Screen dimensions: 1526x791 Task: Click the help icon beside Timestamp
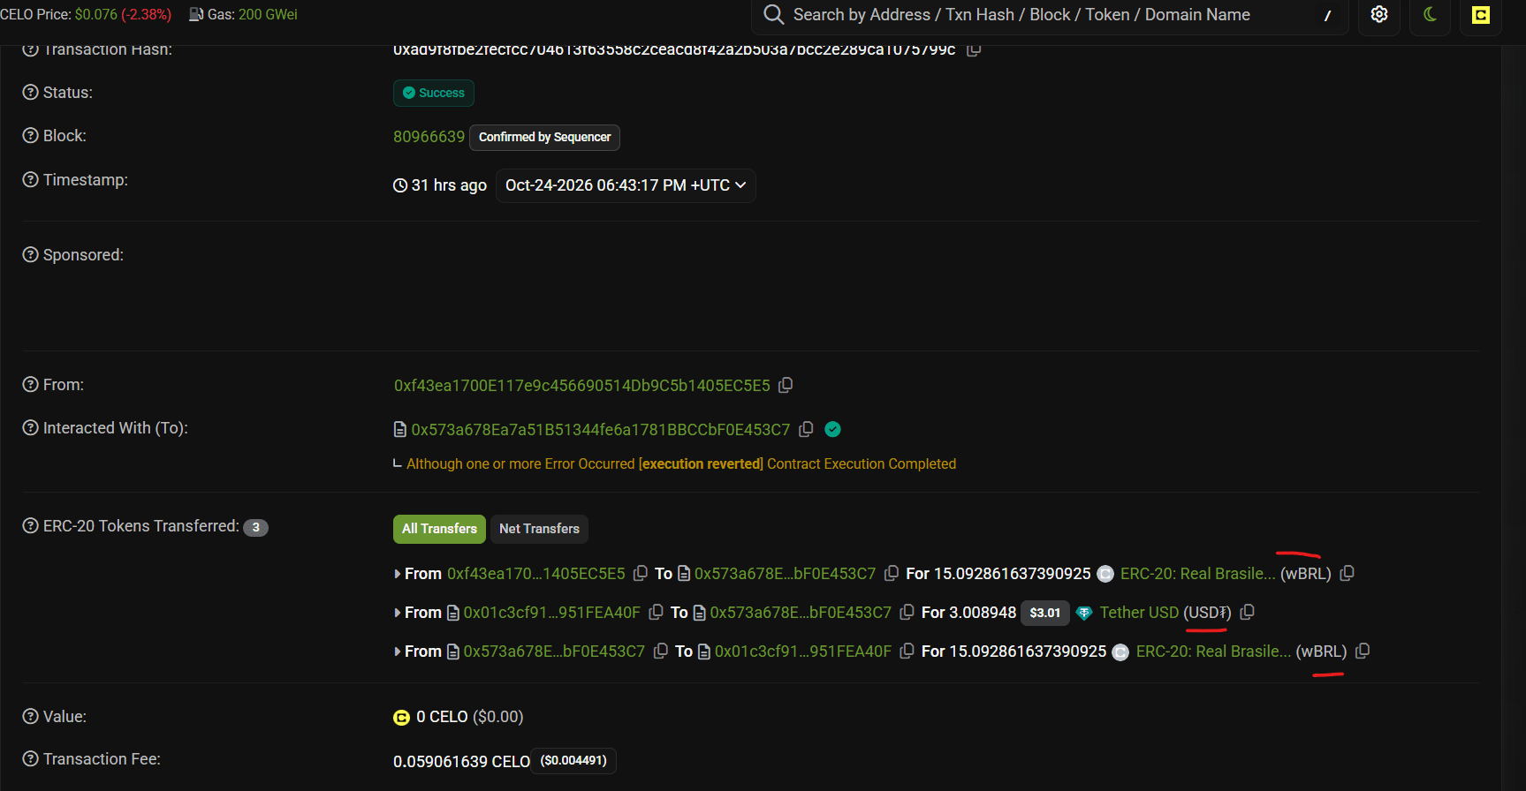(x=30, y=179)
